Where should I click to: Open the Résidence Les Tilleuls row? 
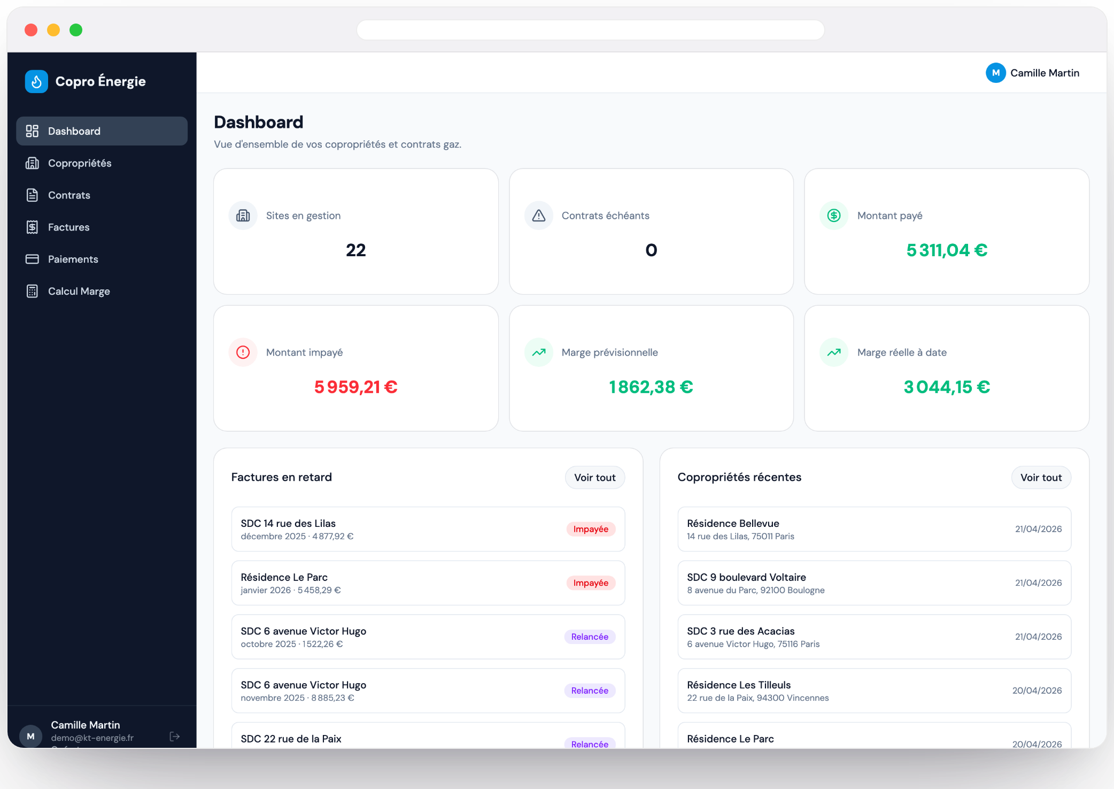click(875, 691)
